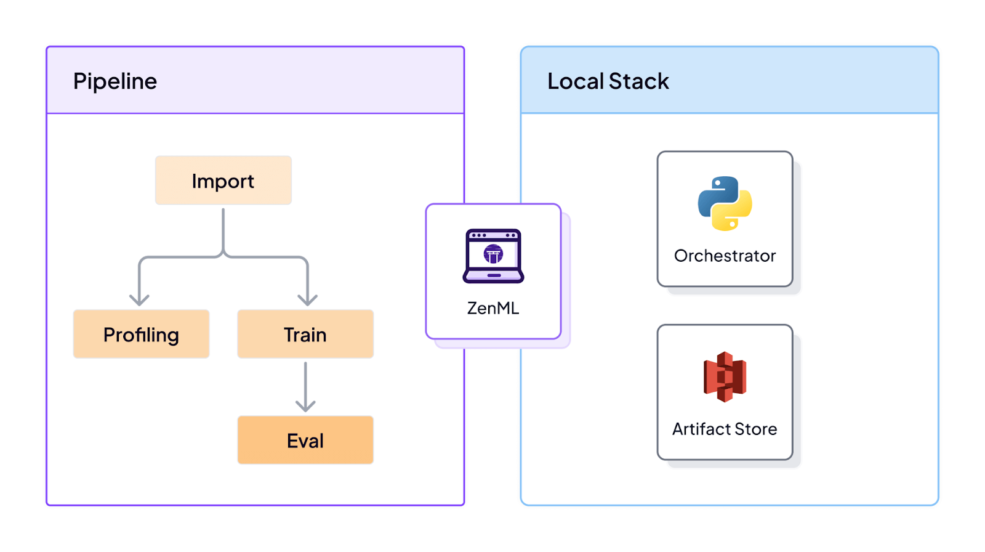Open the Train pipeline step
The height and width of the screenshot is (552, 985).
click(x=305, y=335)
